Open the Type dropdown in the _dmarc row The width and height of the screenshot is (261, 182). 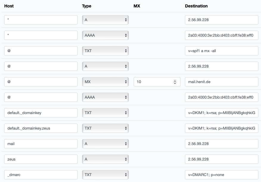pos(105,175)
